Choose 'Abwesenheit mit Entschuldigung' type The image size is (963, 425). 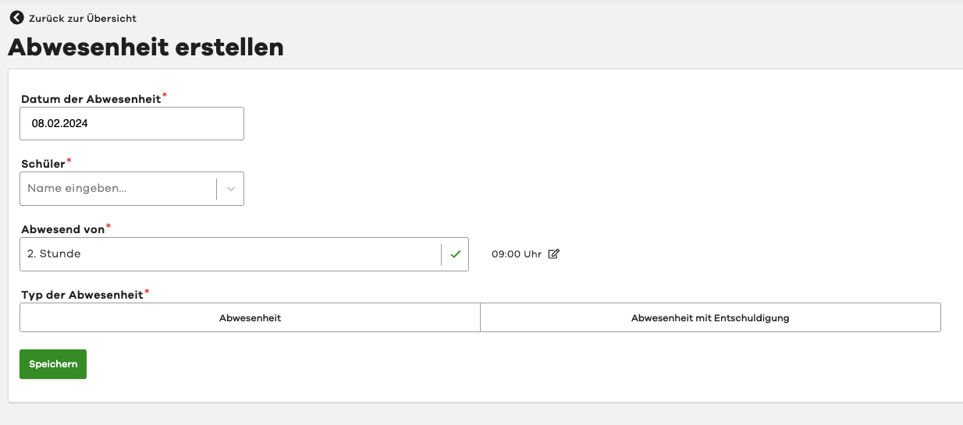click(x=710, y=318)
